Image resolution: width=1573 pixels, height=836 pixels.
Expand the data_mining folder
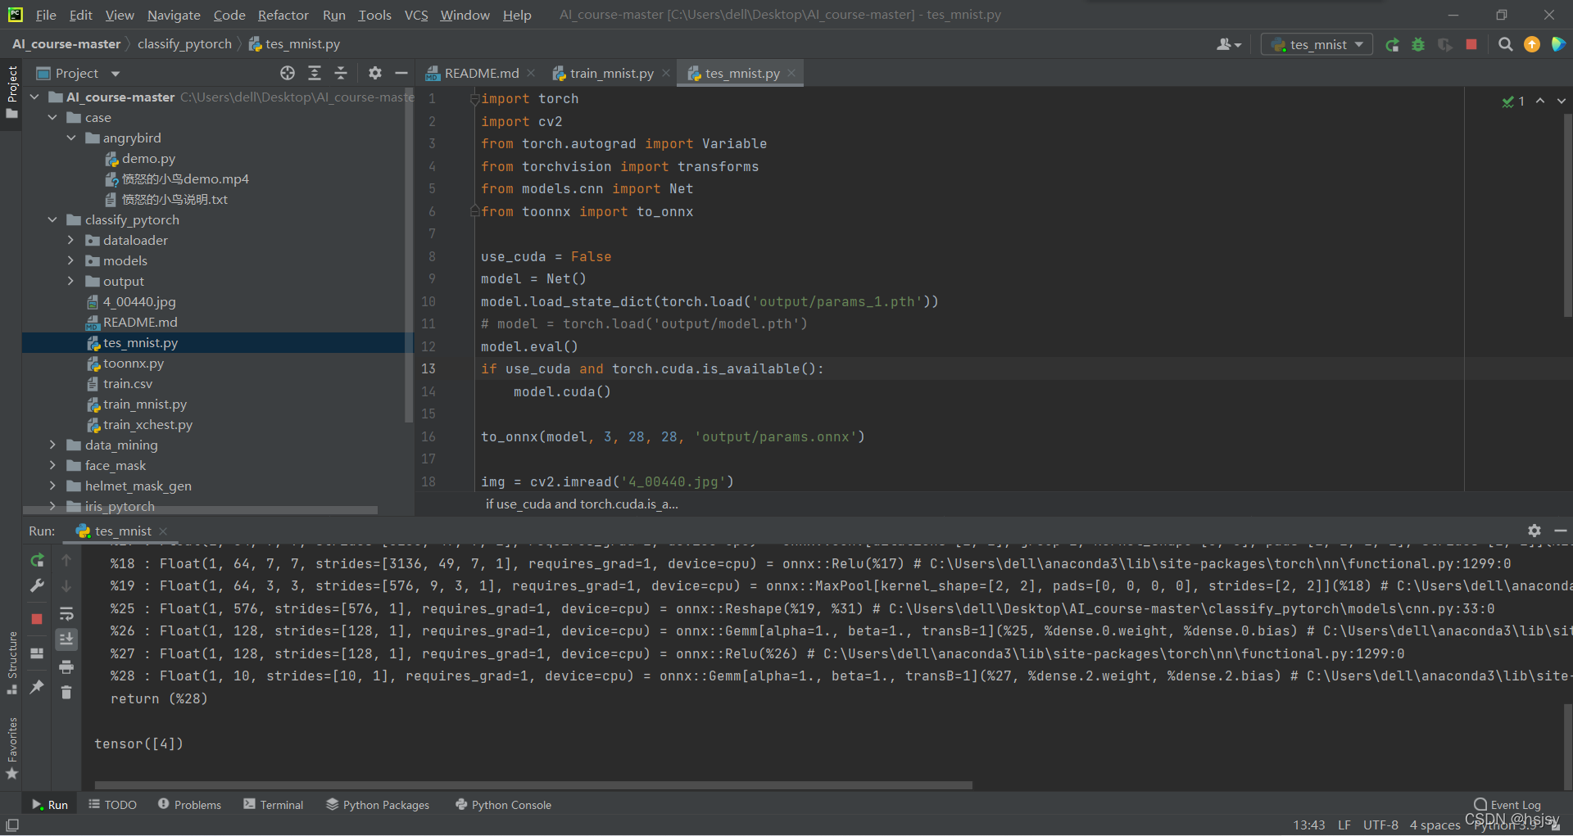click(x=52, y=445)
